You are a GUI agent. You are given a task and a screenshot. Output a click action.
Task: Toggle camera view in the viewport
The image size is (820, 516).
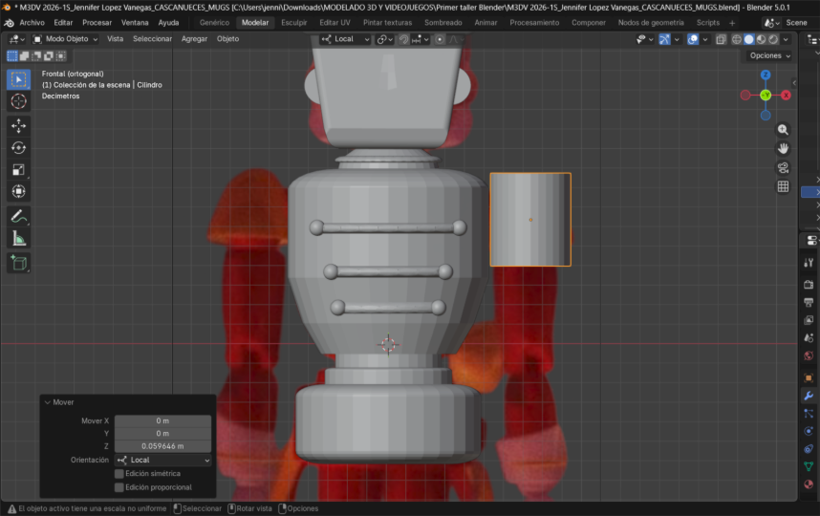pyautogui.click(x=783, y=167)
